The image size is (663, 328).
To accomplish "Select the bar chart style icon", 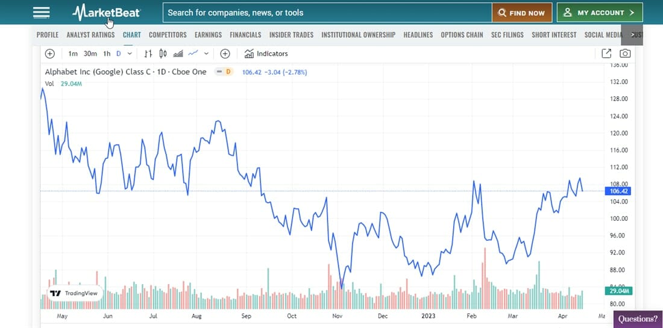I will click(148, 54).
